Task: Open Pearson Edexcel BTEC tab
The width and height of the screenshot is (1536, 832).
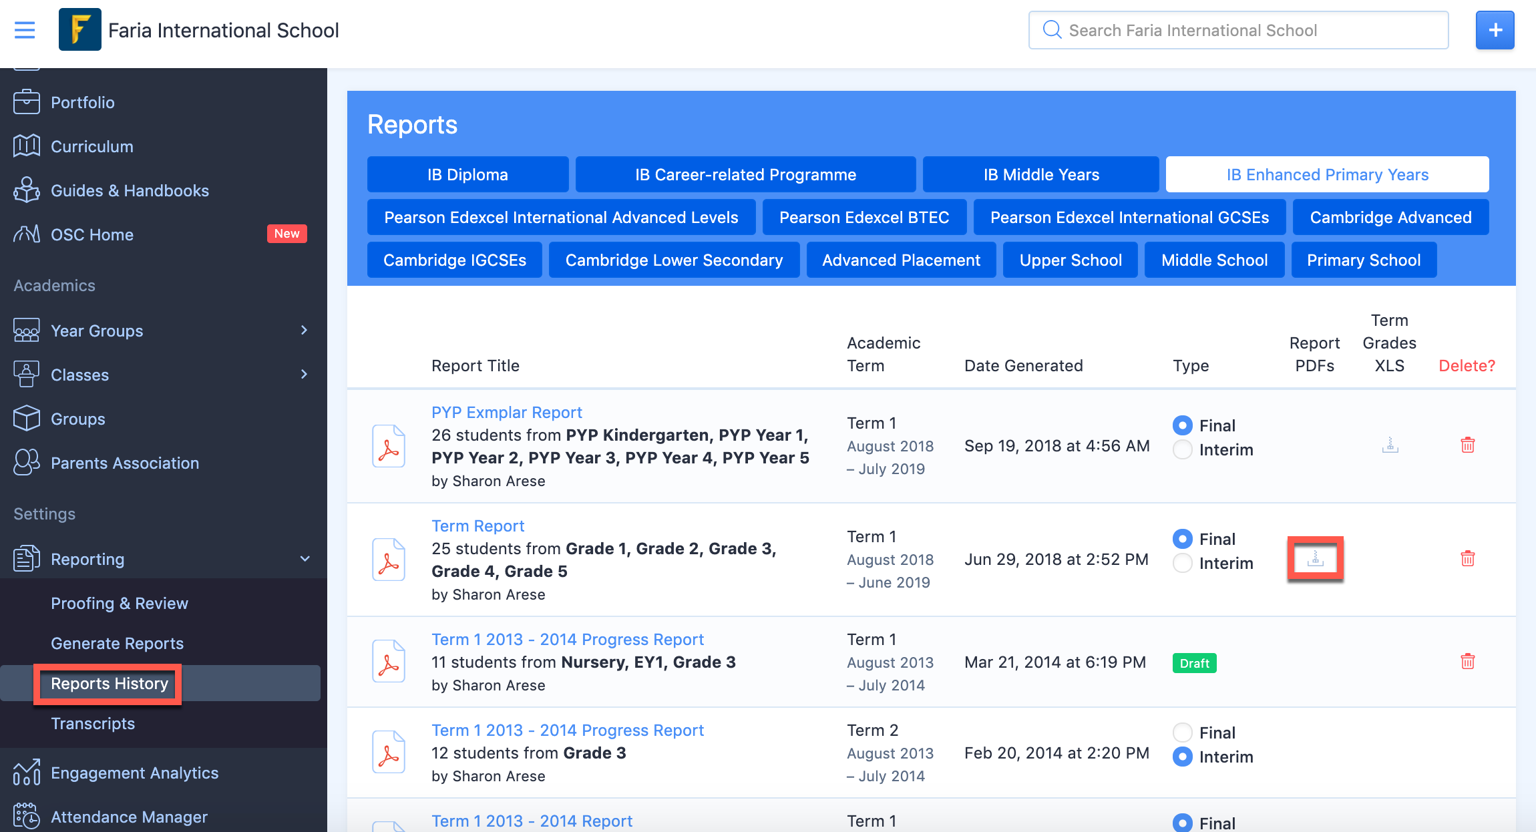Action: (864, 217)
